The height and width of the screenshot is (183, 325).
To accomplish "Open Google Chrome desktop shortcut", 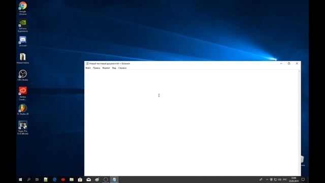I will (22, 8).
